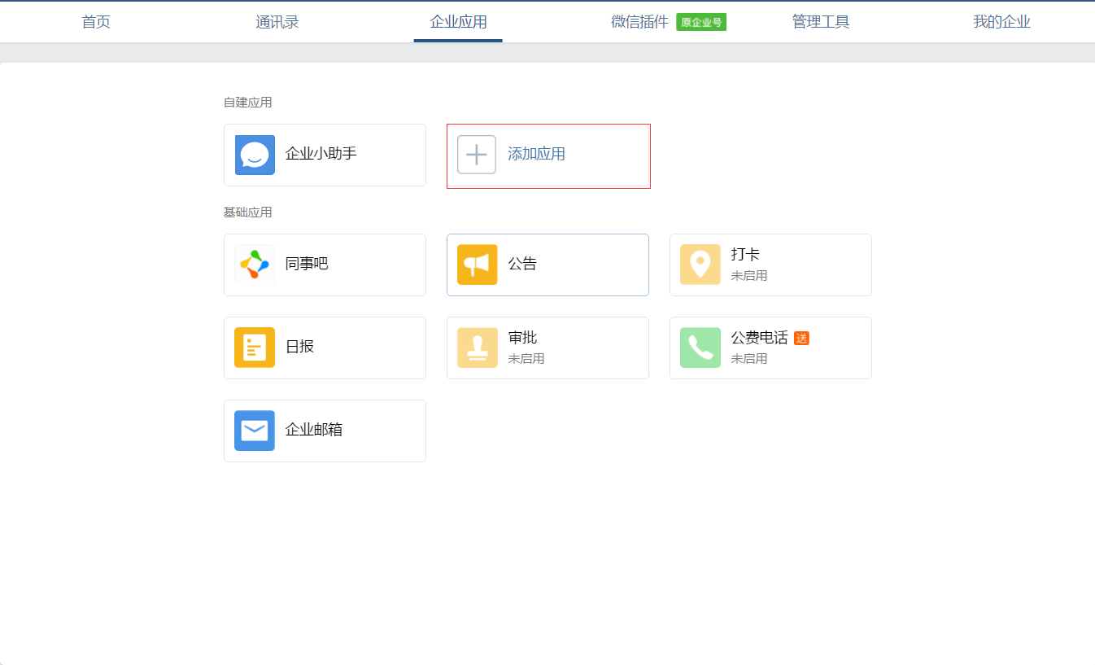Go to the 首页 tab
Image resolution: width=1095 pixels, height=665 pixels.
click(96, 22)
